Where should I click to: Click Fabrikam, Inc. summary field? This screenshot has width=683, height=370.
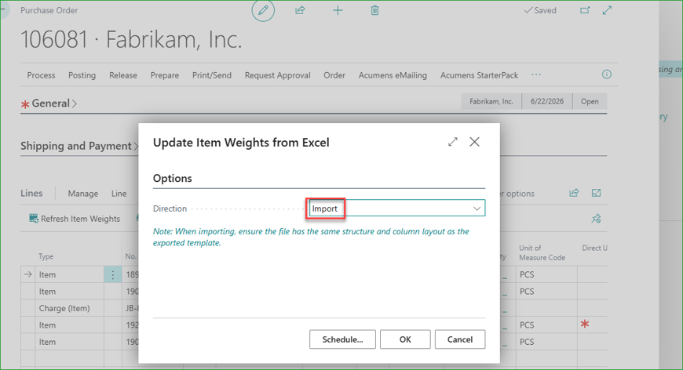point(491,101)
